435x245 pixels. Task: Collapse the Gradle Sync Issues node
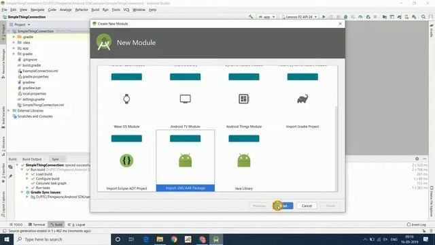coord(22,192)
